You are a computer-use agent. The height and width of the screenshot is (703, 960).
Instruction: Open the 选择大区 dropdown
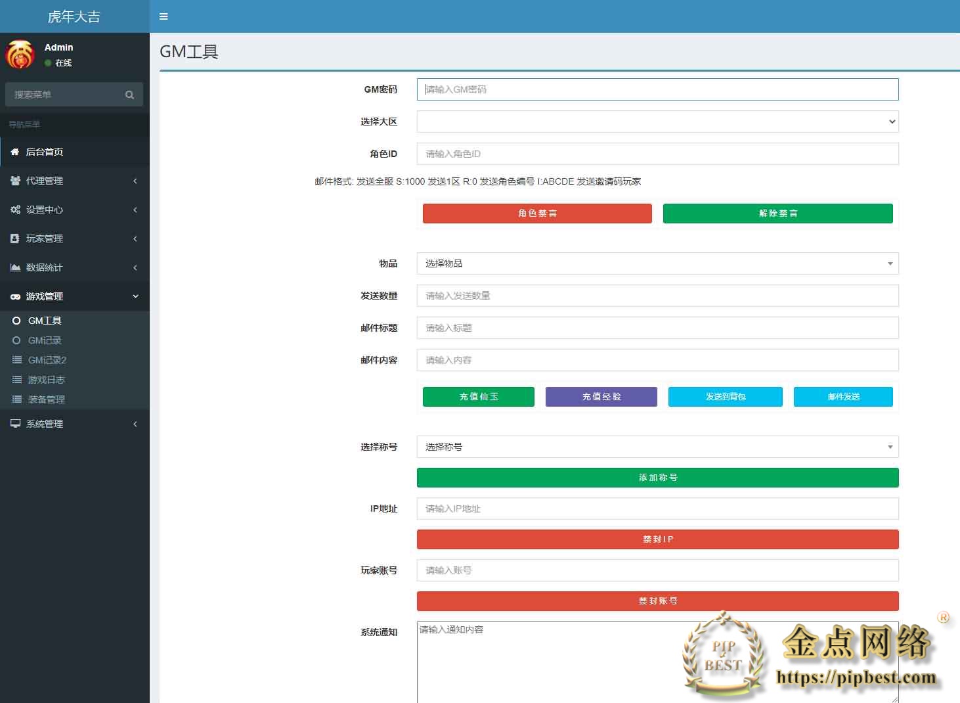(x=657, y=122)
